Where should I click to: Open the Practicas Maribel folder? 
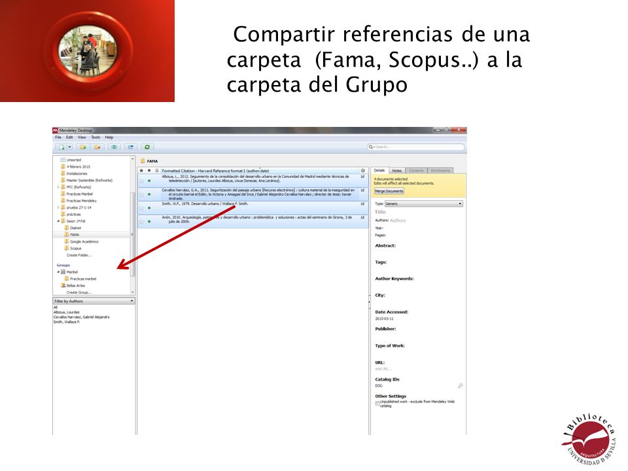coord(79,194)
